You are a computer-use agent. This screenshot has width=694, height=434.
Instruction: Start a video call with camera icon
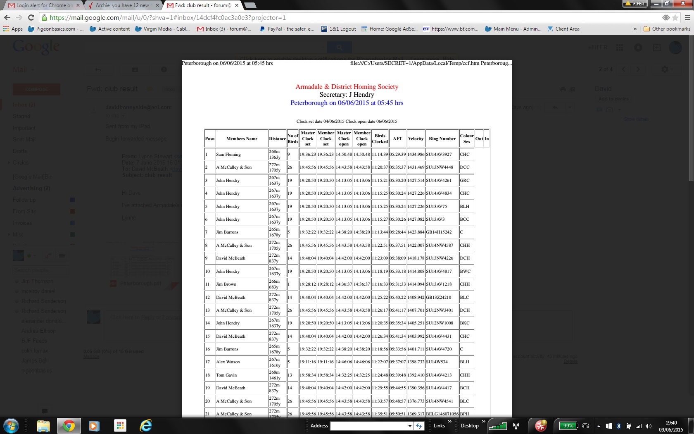pyautogui.click(x=62, y=256)
